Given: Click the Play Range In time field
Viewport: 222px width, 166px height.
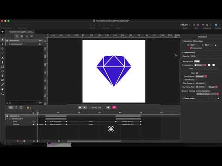Looking at the screenshot, I should (200, 83).
